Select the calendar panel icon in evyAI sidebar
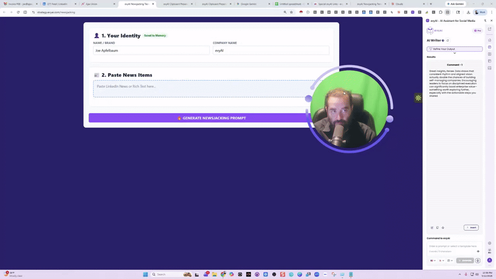Screen dimensions: 496x279 coord(490,47)
